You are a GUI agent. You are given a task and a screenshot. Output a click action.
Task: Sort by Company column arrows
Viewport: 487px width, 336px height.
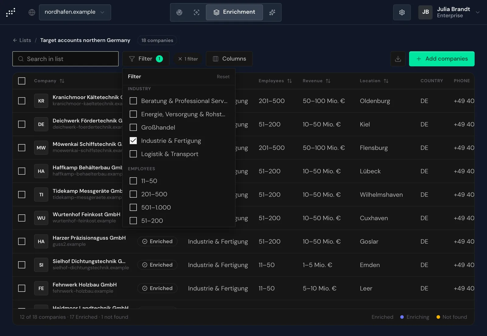[x=62, y=81]
